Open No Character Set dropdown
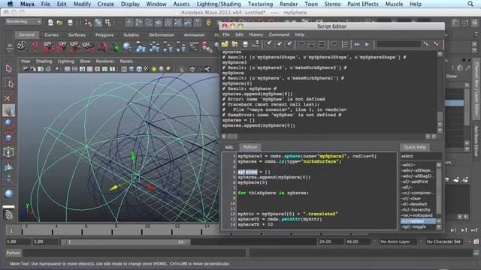This screenshot has height=270, width=481. tap(444, 241)
